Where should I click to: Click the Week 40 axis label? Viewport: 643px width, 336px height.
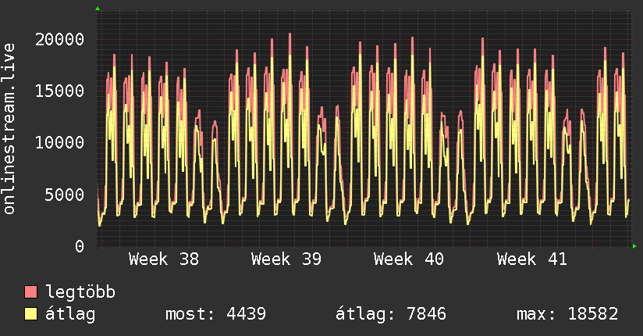click(409, 259)
